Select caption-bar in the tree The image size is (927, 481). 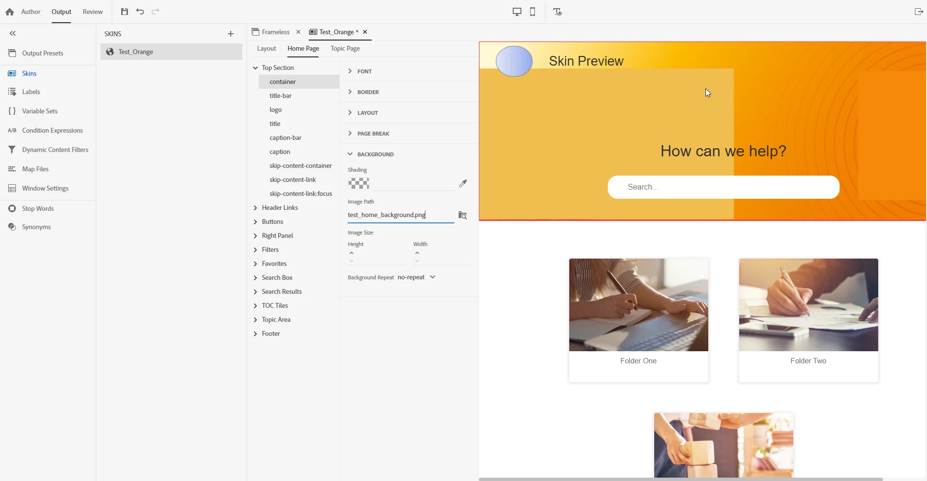point(285,137)
